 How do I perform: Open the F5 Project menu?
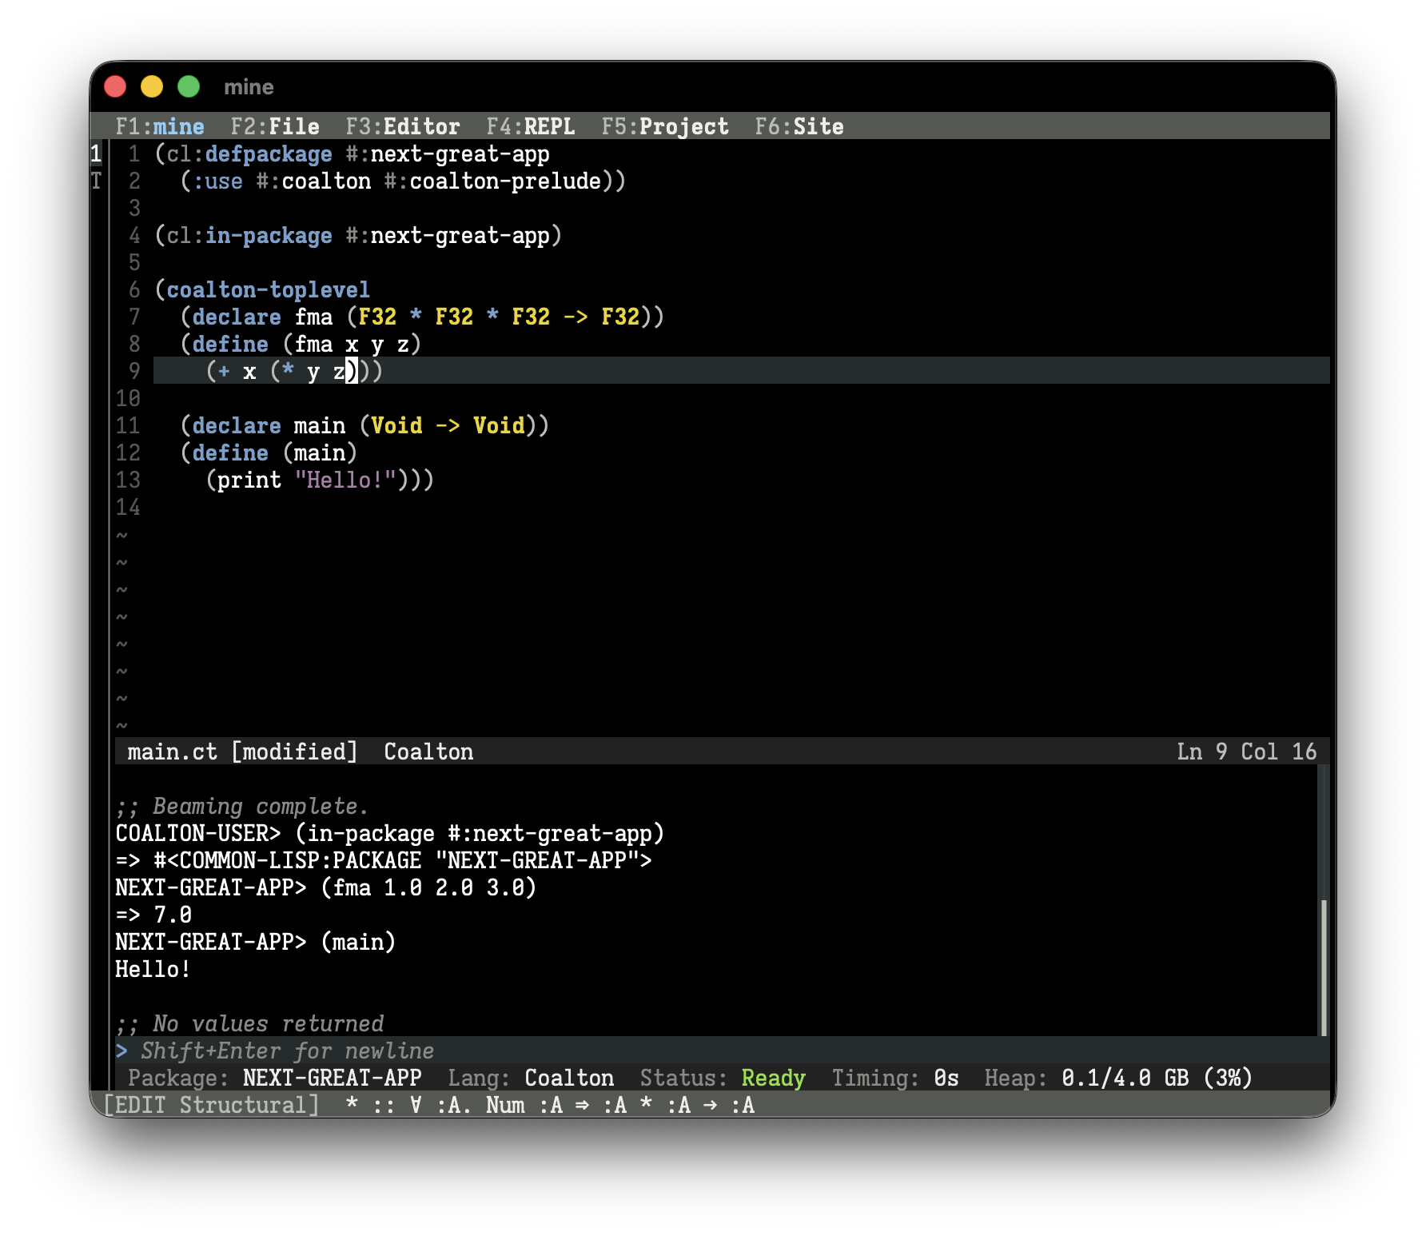point(665,126)
